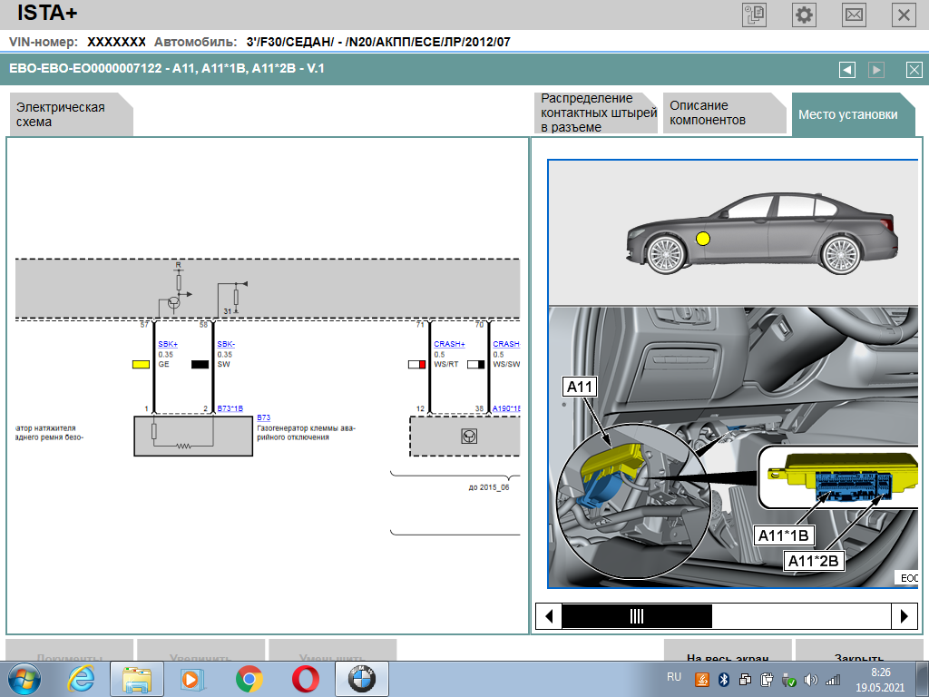The height and width of the screenshot is (697, 929).
Task: Open the BMW ISTA taskbar icon
Action: pyautogui.click(x=362, y=678)
